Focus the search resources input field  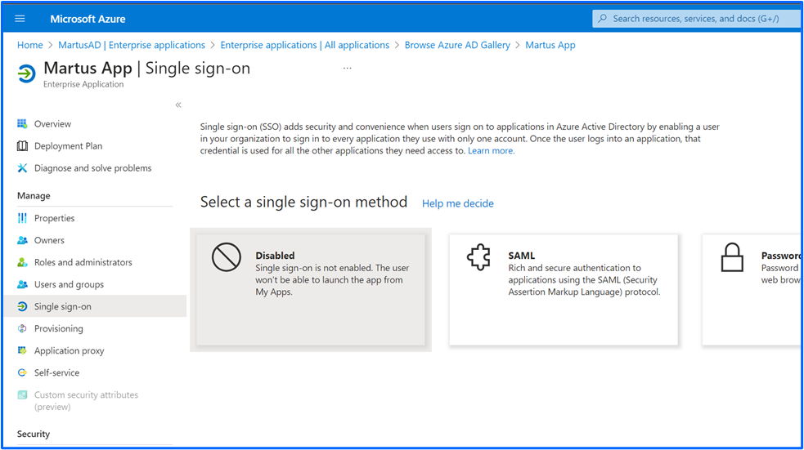pyautogui.click(x=696, y=19)
